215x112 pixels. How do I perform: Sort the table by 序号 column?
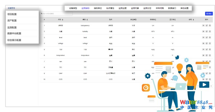pyautogui.click(x=191, y=20)
